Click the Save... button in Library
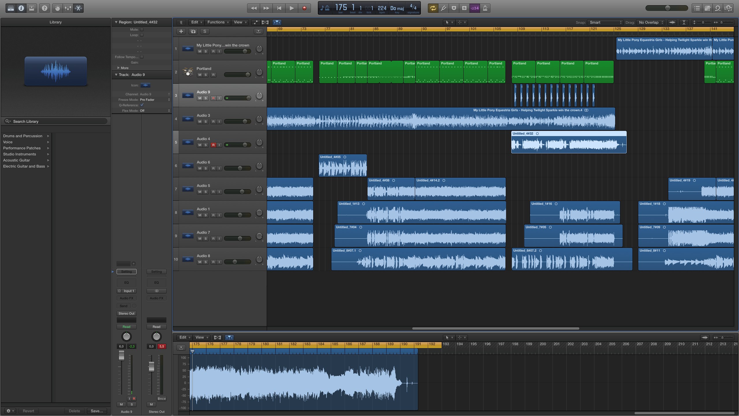This screenshot has height=416, width=739. pos(97,411)
